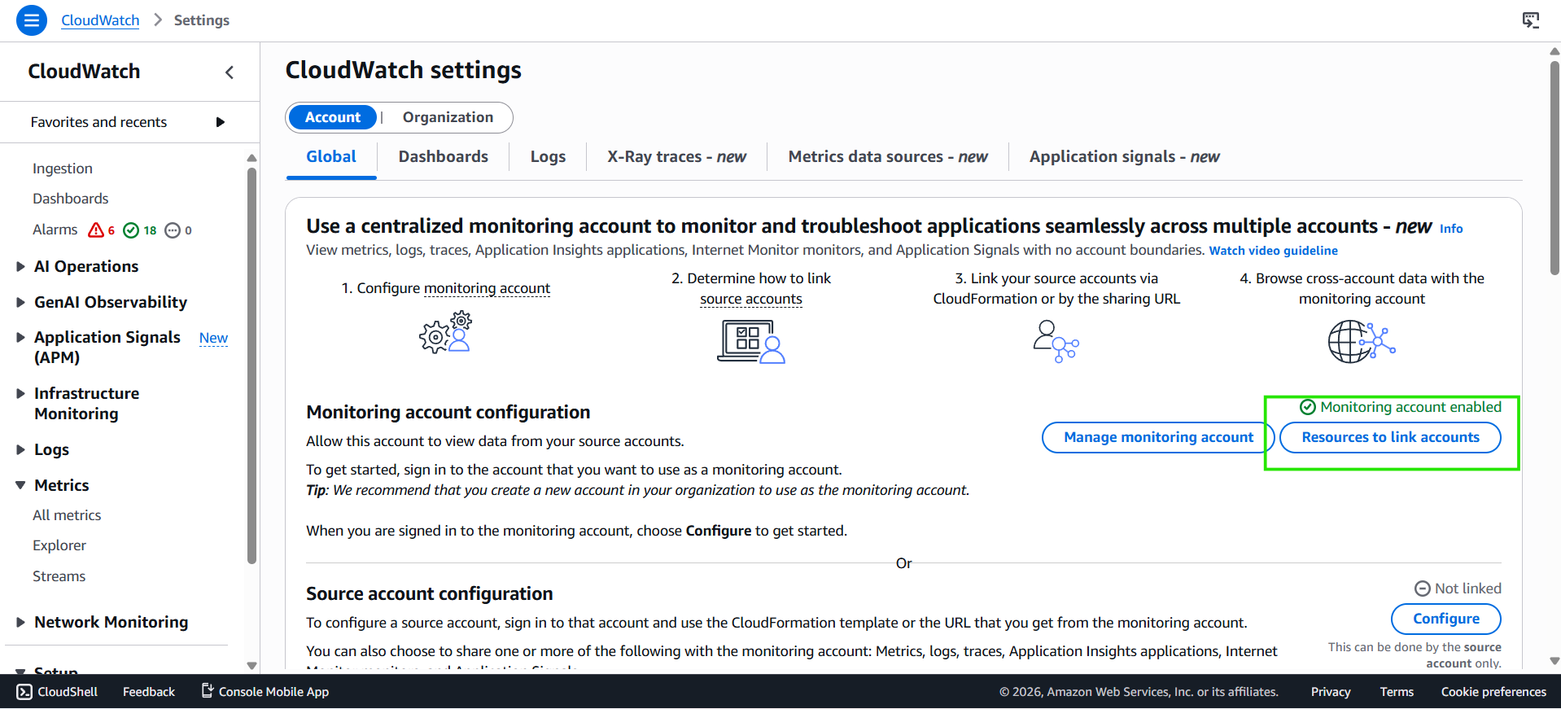The height and width of the screenshot is (709, 1561).
Task: Open the Watch video guideline link
Action: (x=1273, y=251)
